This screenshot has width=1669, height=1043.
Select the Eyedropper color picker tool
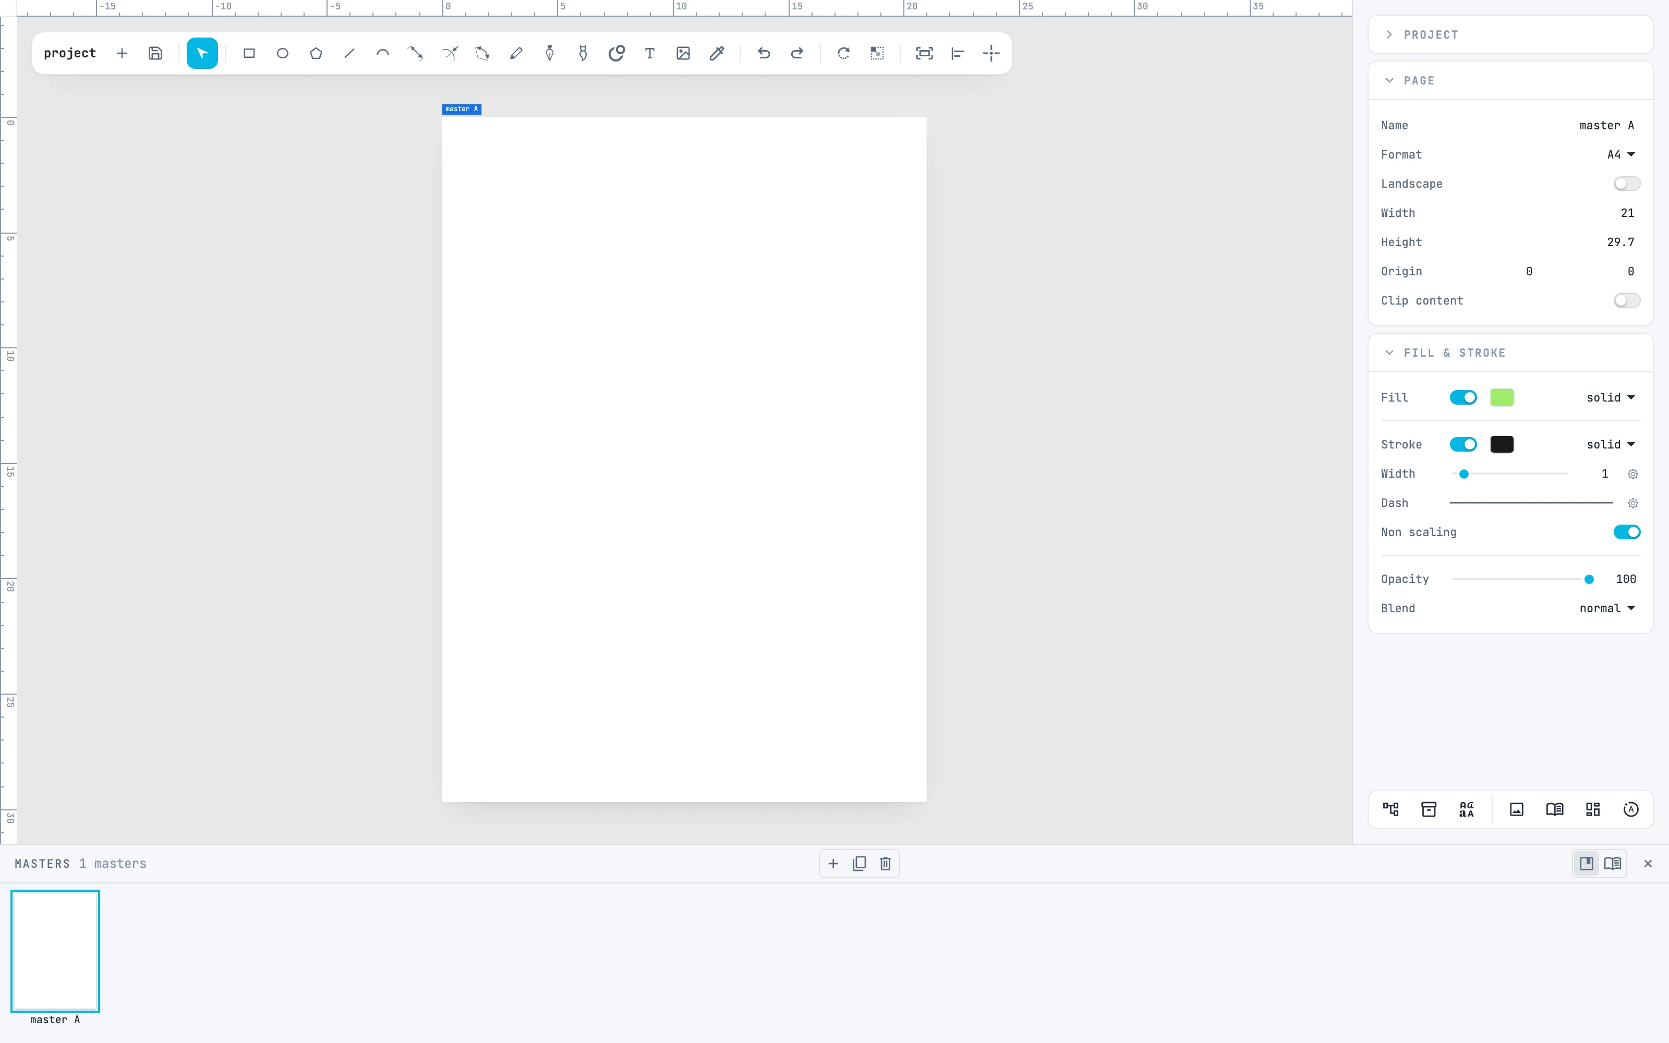point(717,53)
